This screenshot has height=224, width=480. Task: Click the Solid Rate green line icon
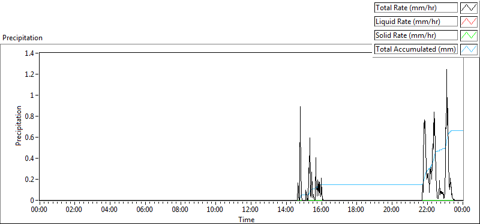(469, 35)
